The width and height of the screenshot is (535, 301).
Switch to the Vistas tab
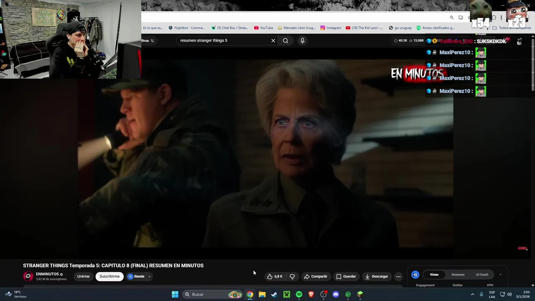point(434,275)
